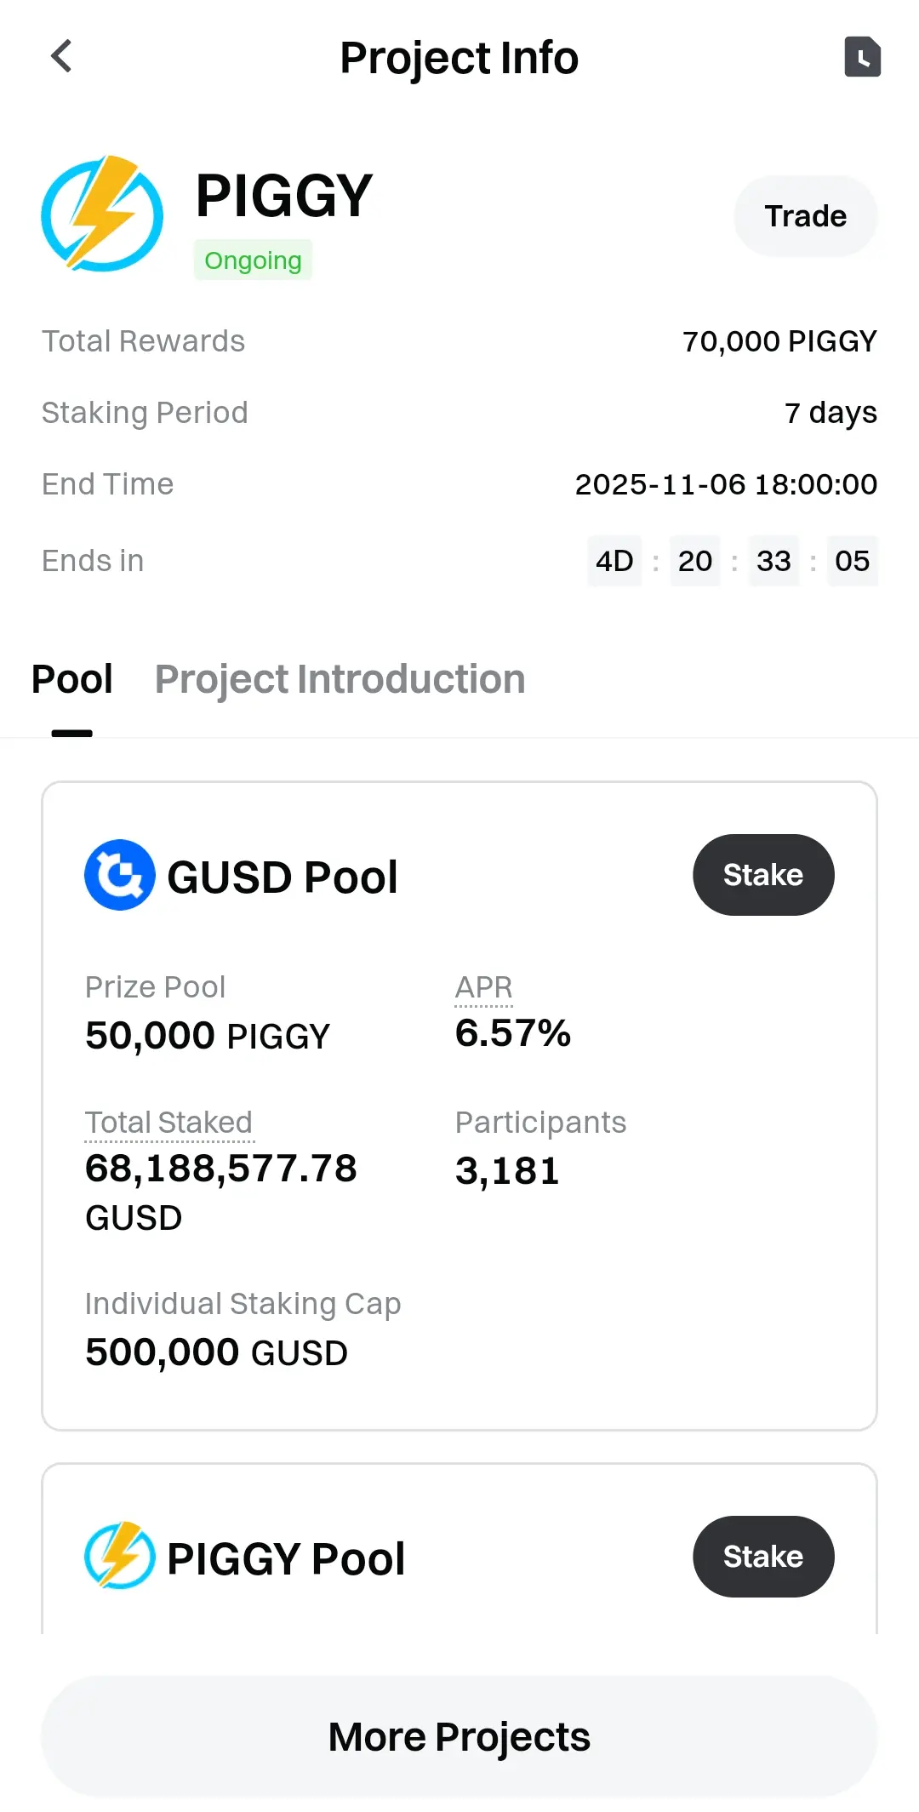Tap the 3,181 participants count
919x1812 pixels.
coord(507,1171)
